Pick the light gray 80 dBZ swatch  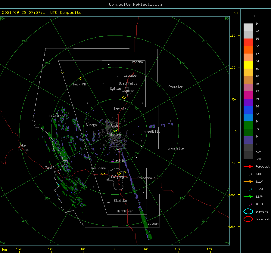(248, 27)
